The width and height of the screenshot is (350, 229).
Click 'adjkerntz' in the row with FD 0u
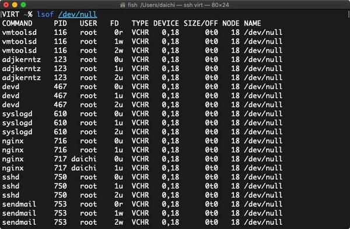pos(22,60)
